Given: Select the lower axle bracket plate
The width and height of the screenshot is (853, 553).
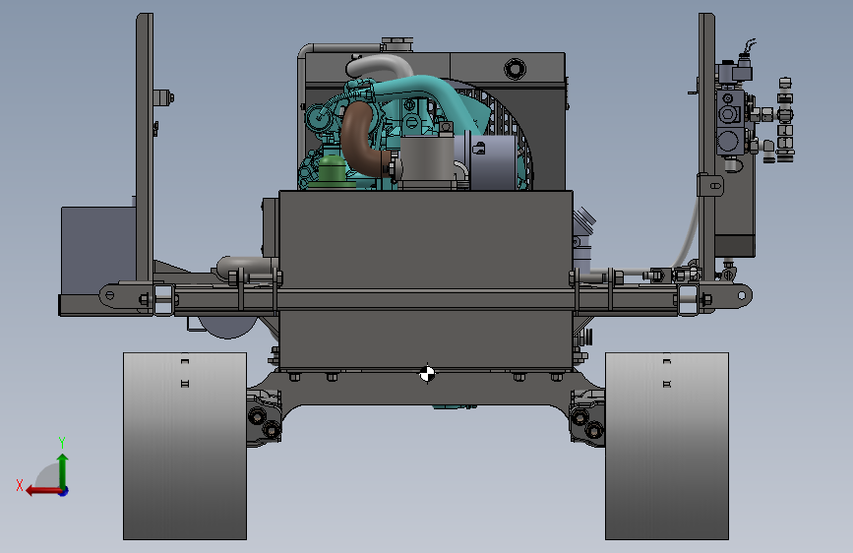Looking at the screenshot, I should tap(427, 388).
